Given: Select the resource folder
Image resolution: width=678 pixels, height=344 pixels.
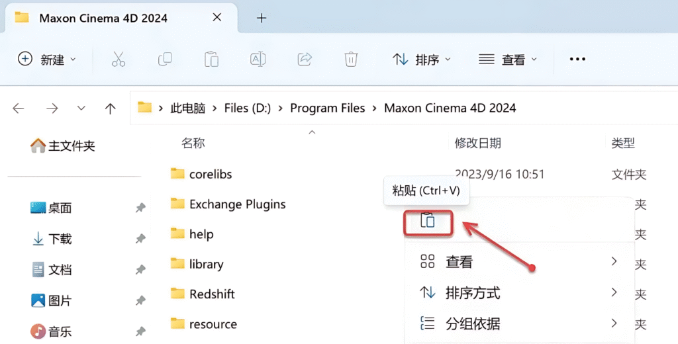Looking at the screenshot, I should (204, 324).
